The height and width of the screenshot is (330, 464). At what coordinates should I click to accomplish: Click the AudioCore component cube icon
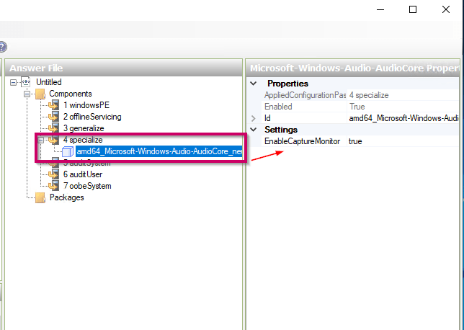(x=67, y=151)
